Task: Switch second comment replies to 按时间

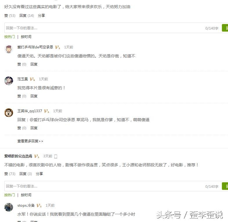Action: (x=26, y=195)
